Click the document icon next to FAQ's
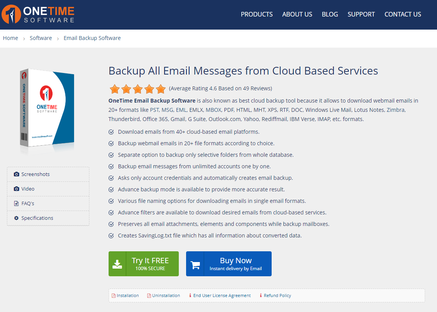 (16, 203)
